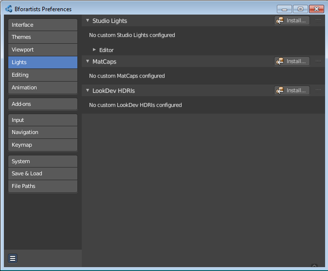
Task: Install a custom MatCap
Action: point(292,61)
